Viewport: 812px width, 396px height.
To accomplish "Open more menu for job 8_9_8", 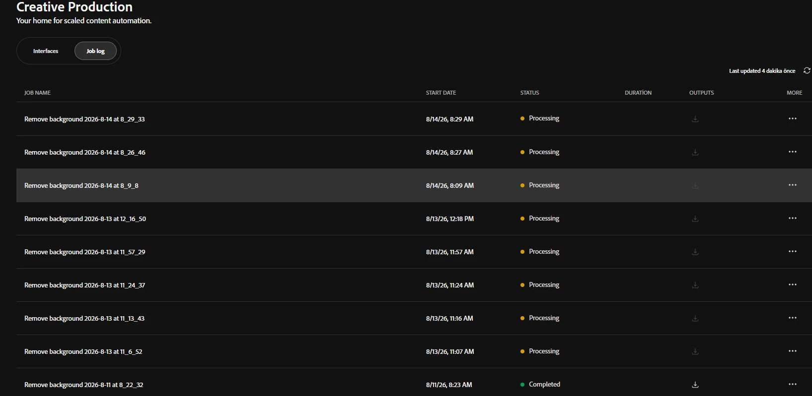I will click(x=793, y=185).
